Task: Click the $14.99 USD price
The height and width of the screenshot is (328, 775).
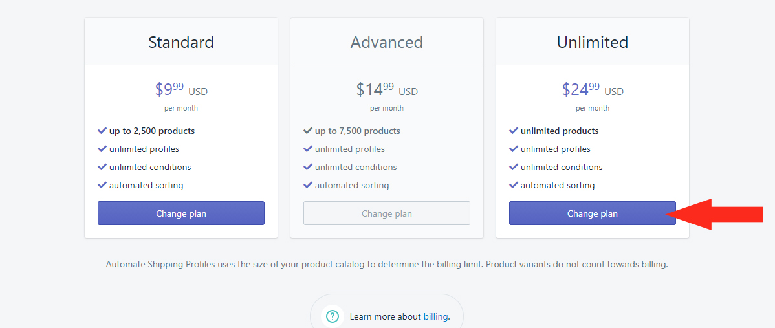Action: tap(386, 90)
